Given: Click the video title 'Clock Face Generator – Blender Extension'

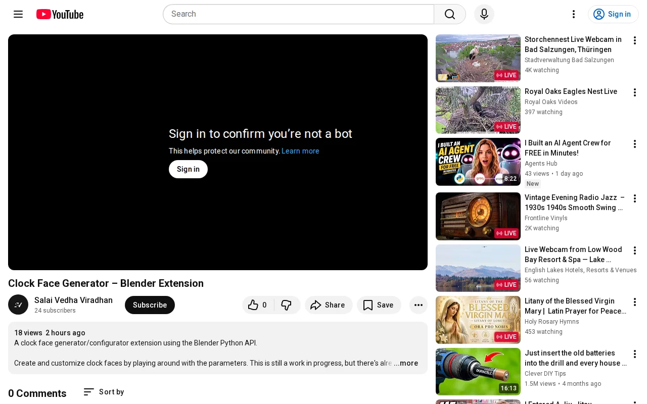Looking at the screenshot, I should 106,283.
